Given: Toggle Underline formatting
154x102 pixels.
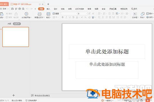Looking at the screenshot, I should 70,17.
